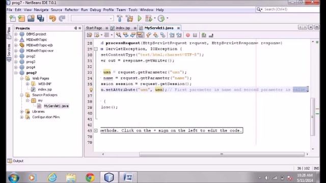Viewport: 326px width, 183px height.
Task: Toggle Highlight Search in editor toolbar
Action: pyautogui.click(x=140, y=35)
